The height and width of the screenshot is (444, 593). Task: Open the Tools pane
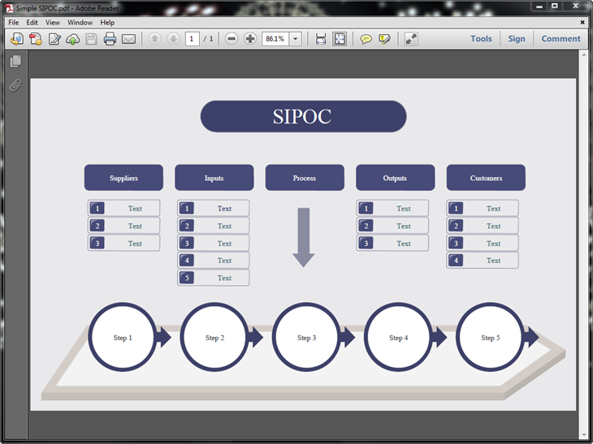(x=481, y=38)
